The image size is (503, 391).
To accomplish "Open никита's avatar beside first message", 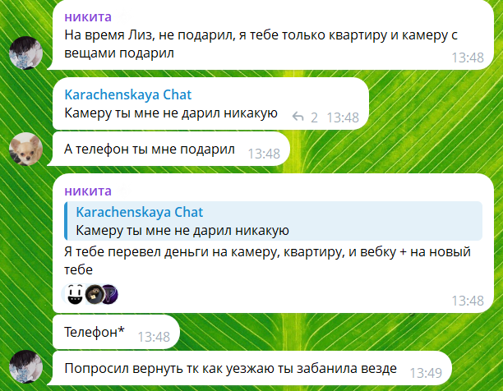I will [x=25, y=53].
